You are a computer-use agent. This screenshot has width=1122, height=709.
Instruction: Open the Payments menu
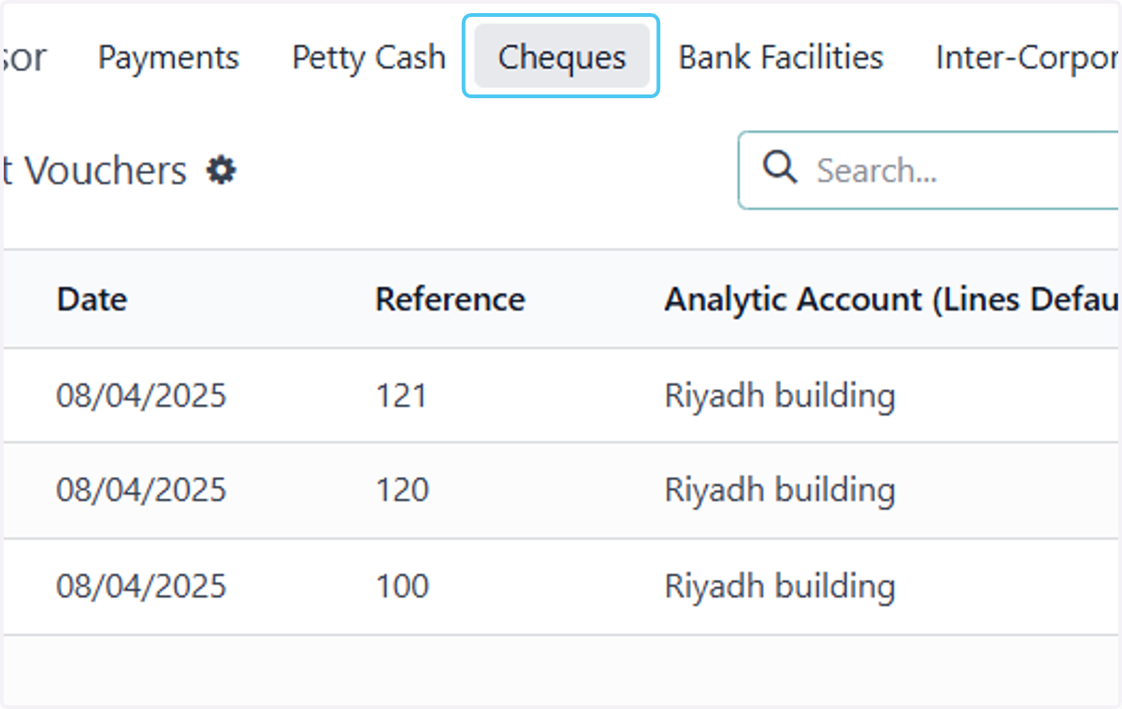pyautogui.click(x=168, y=57)
